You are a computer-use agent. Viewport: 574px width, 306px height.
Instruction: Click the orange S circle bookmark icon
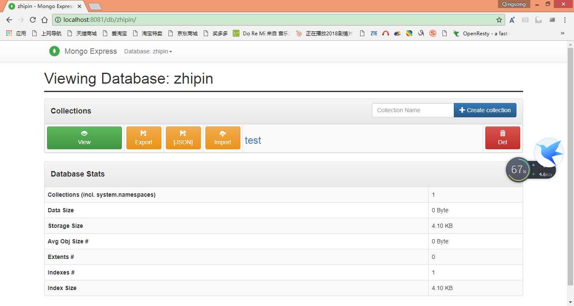click(433, 33)
